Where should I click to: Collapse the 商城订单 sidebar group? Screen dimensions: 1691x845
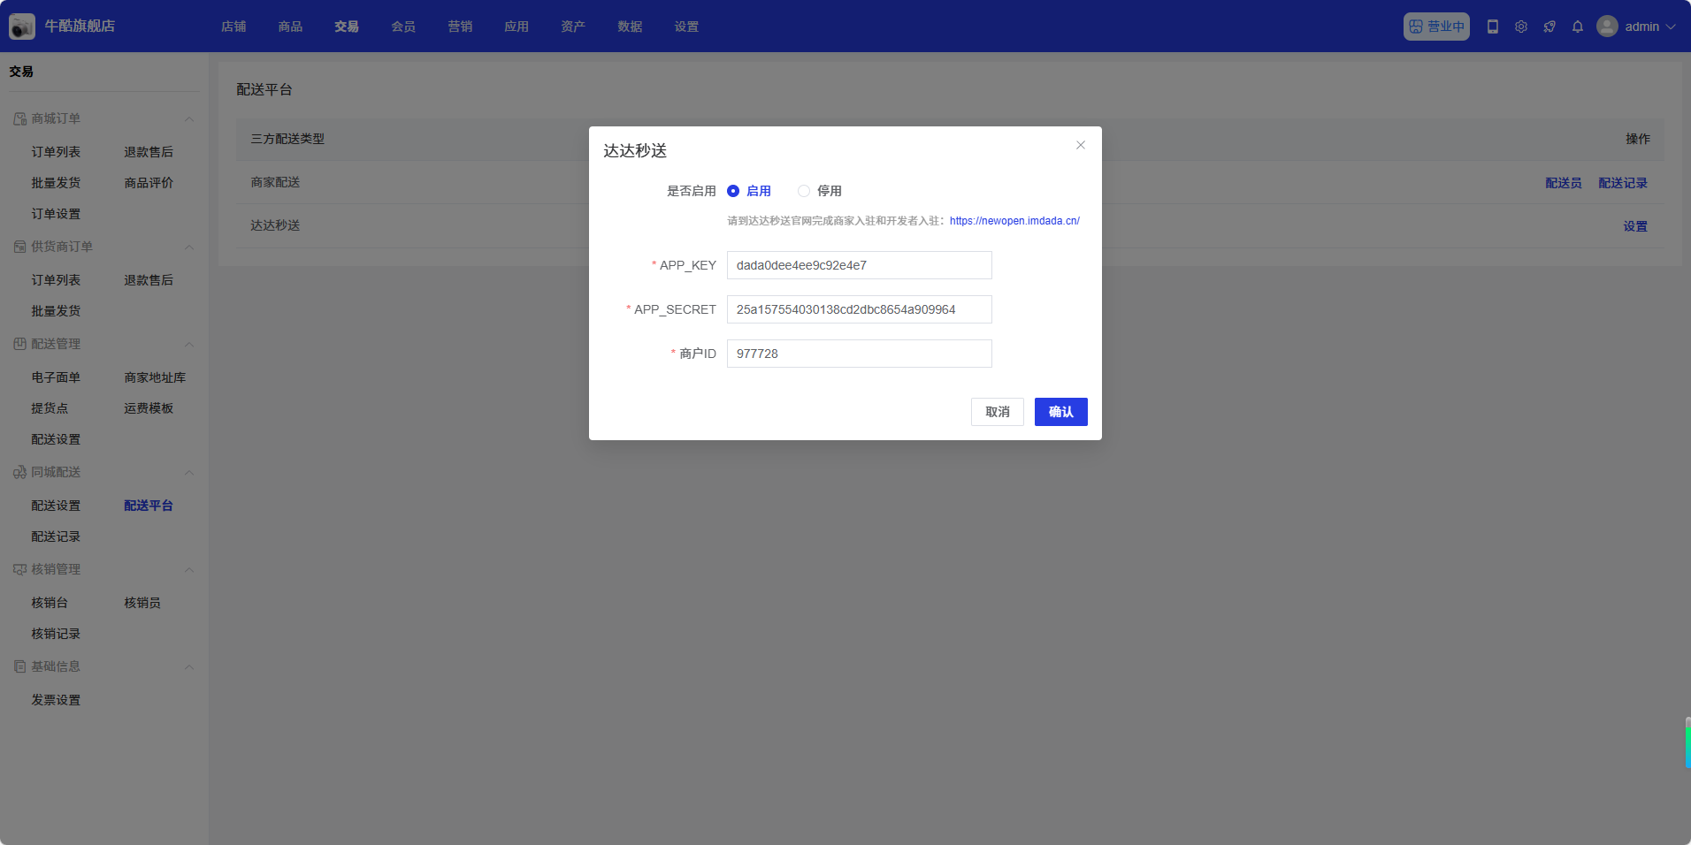coord(189,119)
